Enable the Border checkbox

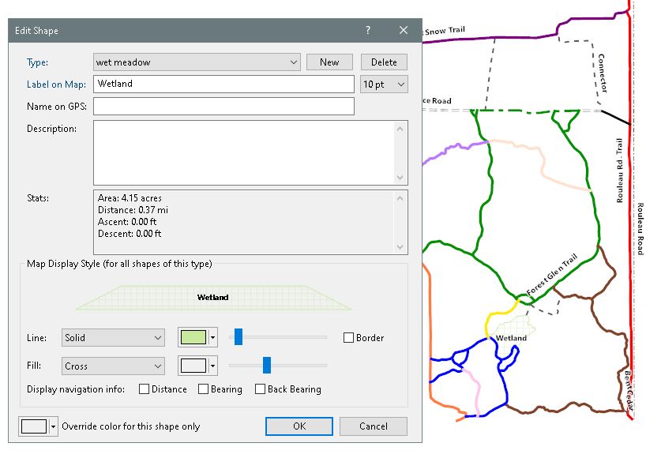click(349, 338)
